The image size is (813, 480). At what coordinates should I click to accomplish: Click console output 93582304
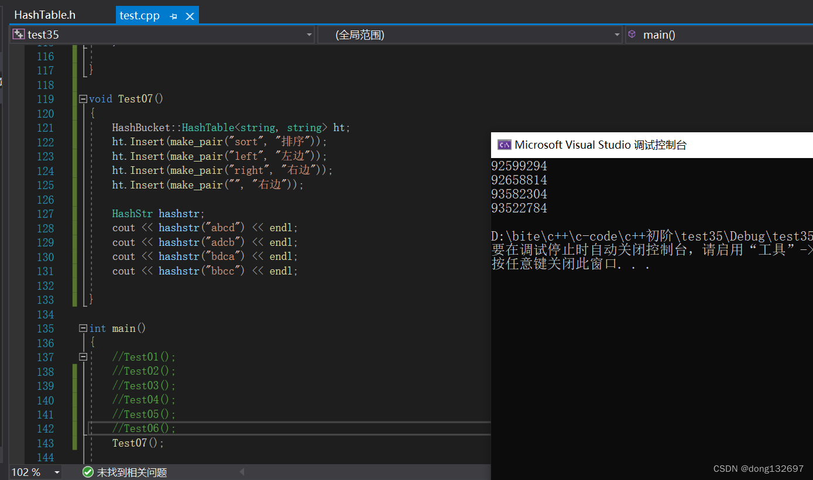tap(519, 194)
